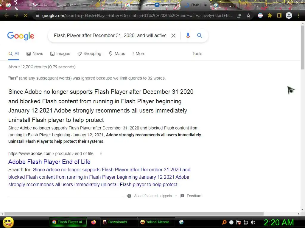The width and height of the screenshot is (305, 228).
Task: Open the Flash Player Chrome taskbar button
Action: pos(68,222)
